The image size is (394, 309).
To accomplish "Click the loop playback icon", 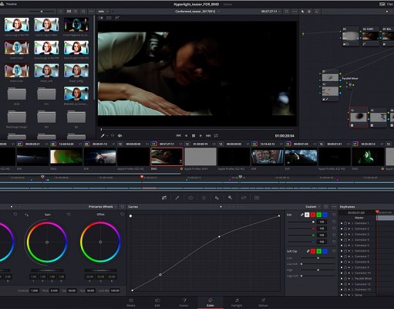I will 216,135.
